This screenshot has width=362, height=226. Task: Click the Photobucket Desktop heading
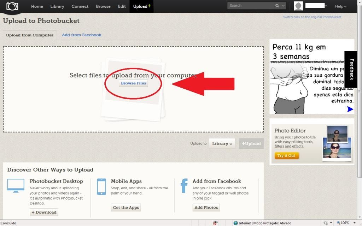(56, 181)
